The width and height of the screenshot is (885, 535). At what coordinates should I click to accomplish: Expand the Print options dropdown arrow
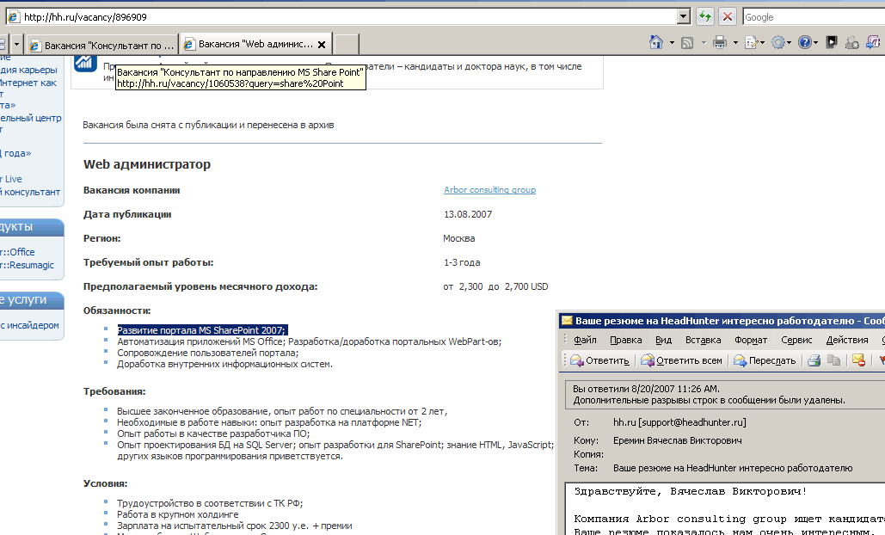tap(735, 43)
